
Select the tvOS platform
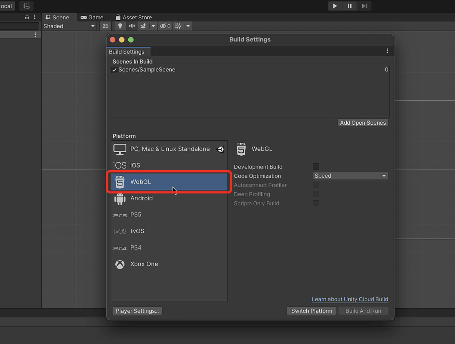click(169, 231)
